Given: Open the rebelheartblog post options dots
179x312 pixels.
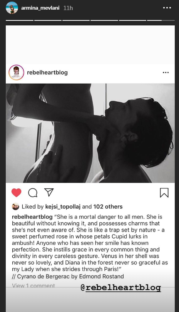Looking at the screenshot, I should [x=166, y=72].
